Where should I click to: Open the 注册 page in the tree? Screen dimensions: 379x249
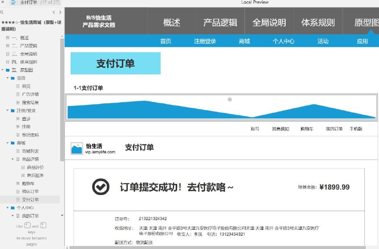point(26,126)
